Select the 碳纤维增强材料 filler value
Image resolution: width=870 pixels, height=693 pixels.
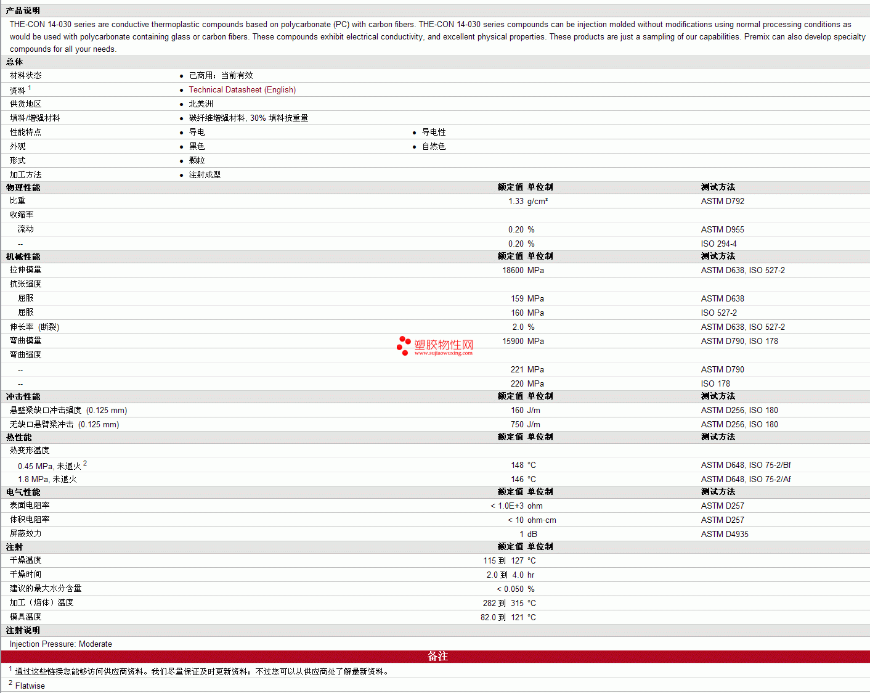coord(248,118)
